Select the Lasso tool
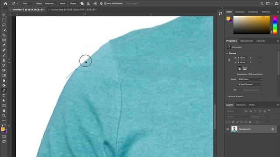This screenshot has width=280, height=157. coord(4,25)
